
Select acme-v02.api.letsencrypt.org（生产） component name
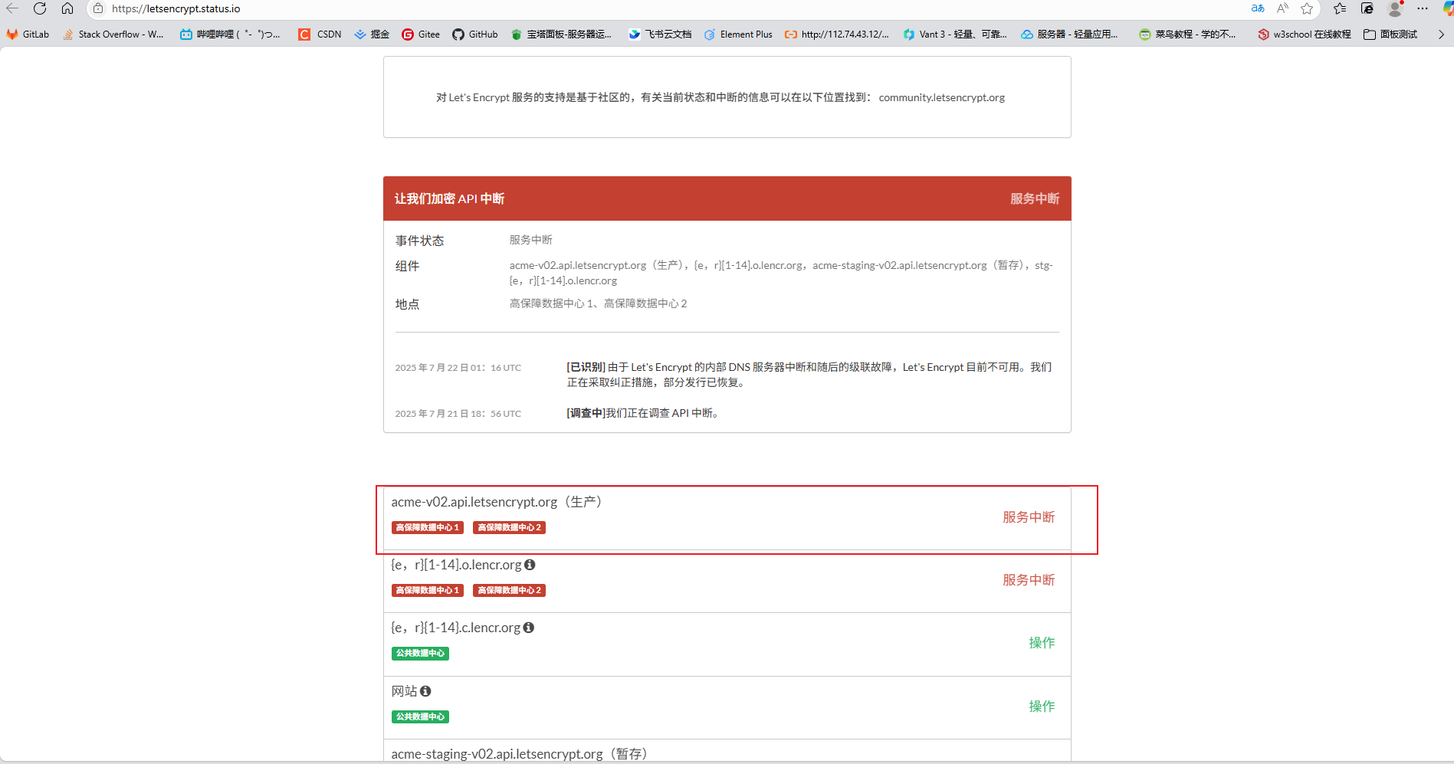(497, 502)
